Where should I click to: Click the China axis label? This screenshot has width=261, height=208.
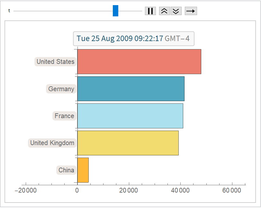66,170
